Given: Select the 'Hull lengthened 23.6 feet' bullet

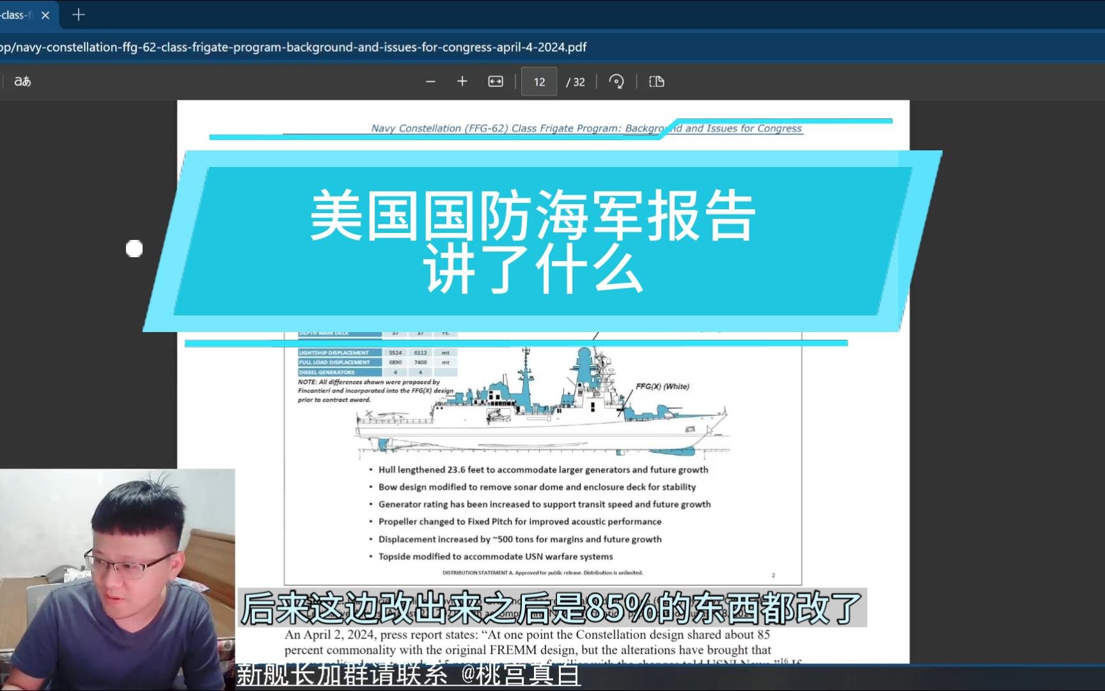Looking at the screenshot, I should click(x=543, y=470).
